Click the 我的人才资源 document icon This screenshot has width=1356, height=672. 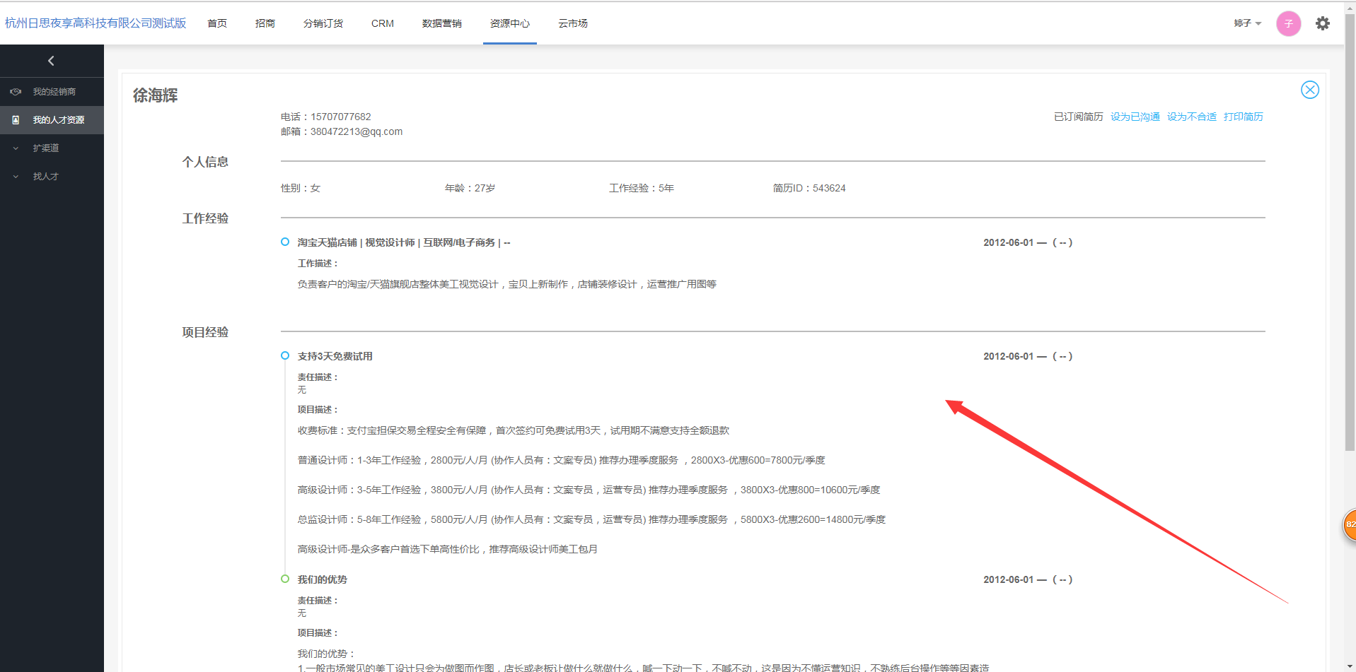coord(16,120)
